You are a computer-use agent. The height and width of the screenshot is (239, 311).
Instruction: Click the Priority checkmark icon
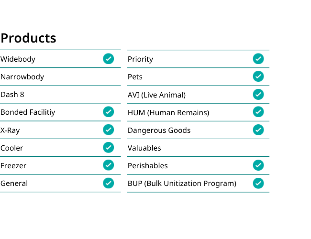pos(258,59)
